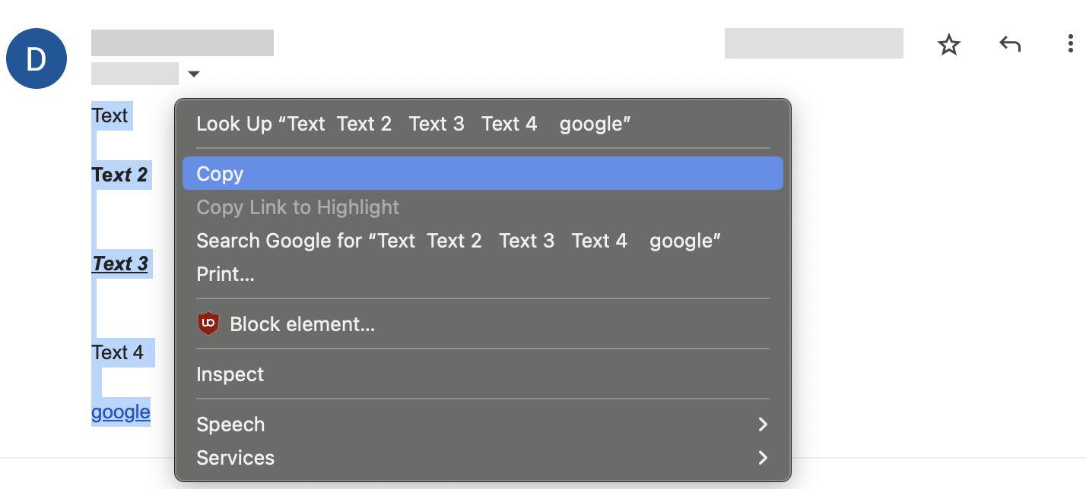The width and height of the screenshot is (1086, 489).
Task: Click the Reply arrow icon
Action: [x=1009, y=45]
